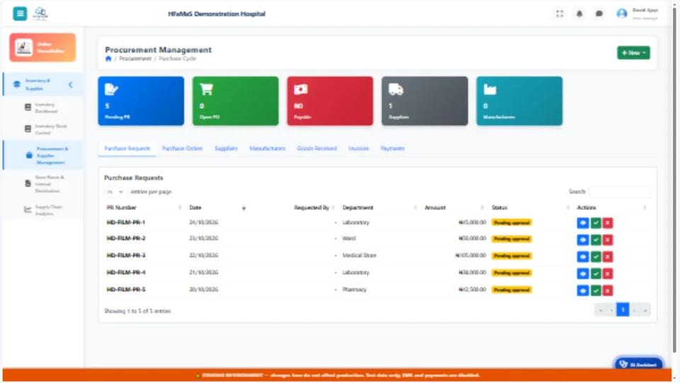Sort table by Status column
This screenshot has width=680, height=383.
(x=530, y=208)
